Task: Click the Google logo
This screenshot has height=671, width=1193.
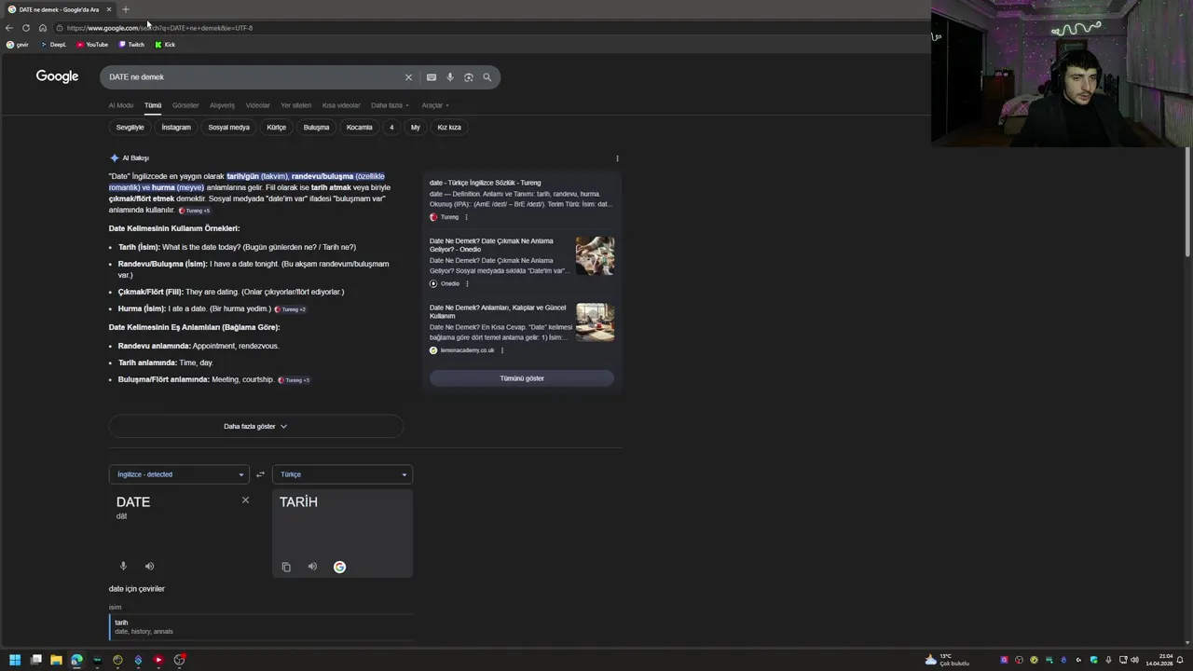Action: [x=57, y=76]
